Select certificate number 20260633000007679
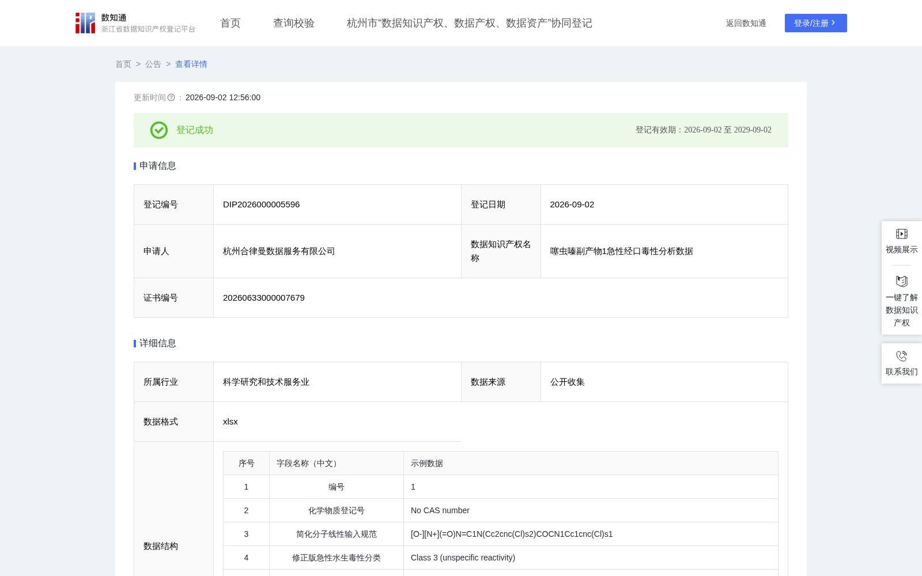This screenshot has width=922, height=576. point(264,298)
